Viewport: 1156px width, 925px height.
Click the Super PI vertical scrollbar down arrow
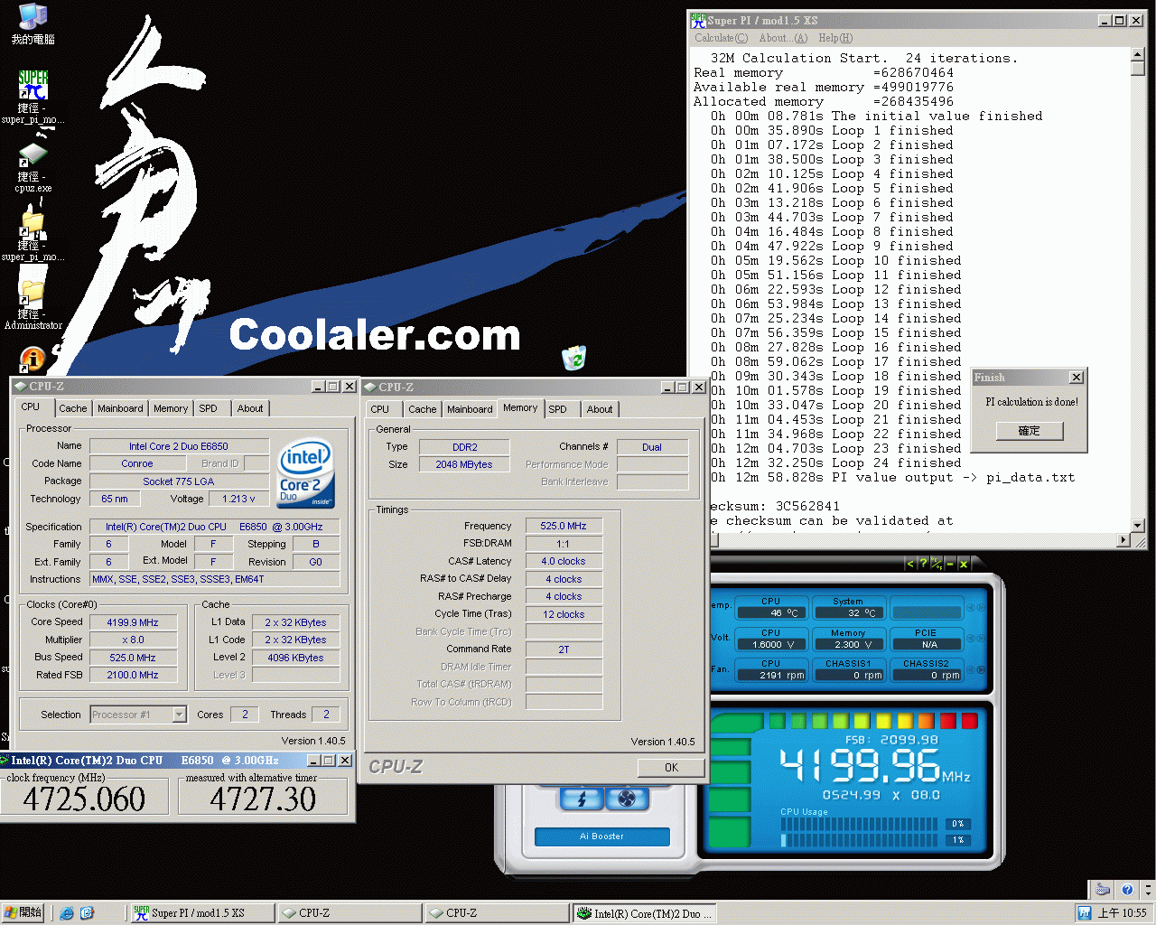[1137, 526]
